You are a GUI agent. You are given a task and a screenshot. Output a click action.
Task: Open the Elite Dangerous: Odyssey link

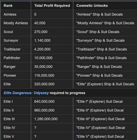point(26,93)
